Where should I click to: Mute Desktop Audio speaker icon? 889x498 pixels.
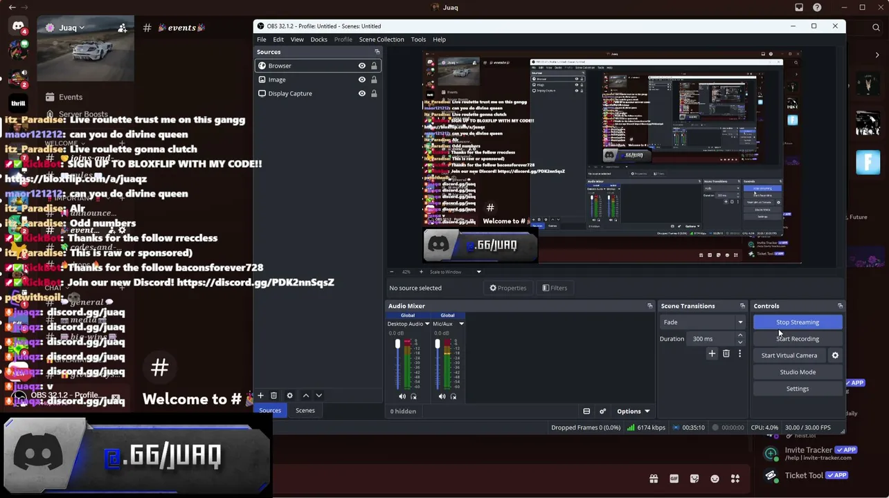point(402,396)
